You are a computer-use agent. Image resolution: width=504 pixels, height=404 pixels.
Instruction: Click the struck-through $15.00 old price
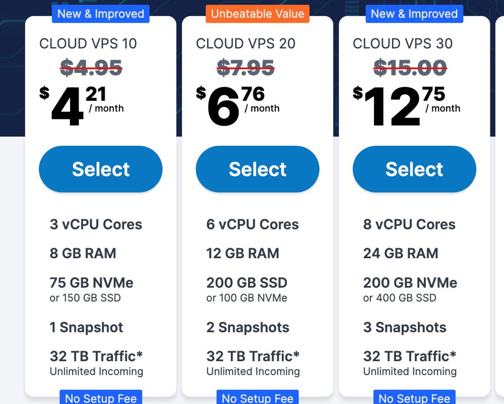coord(410,68)
